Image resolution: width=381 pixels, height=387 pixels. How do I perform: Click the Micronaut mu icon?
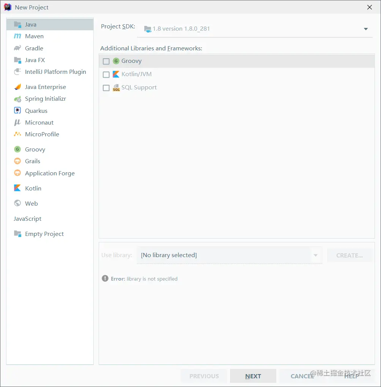coord(17,122)
